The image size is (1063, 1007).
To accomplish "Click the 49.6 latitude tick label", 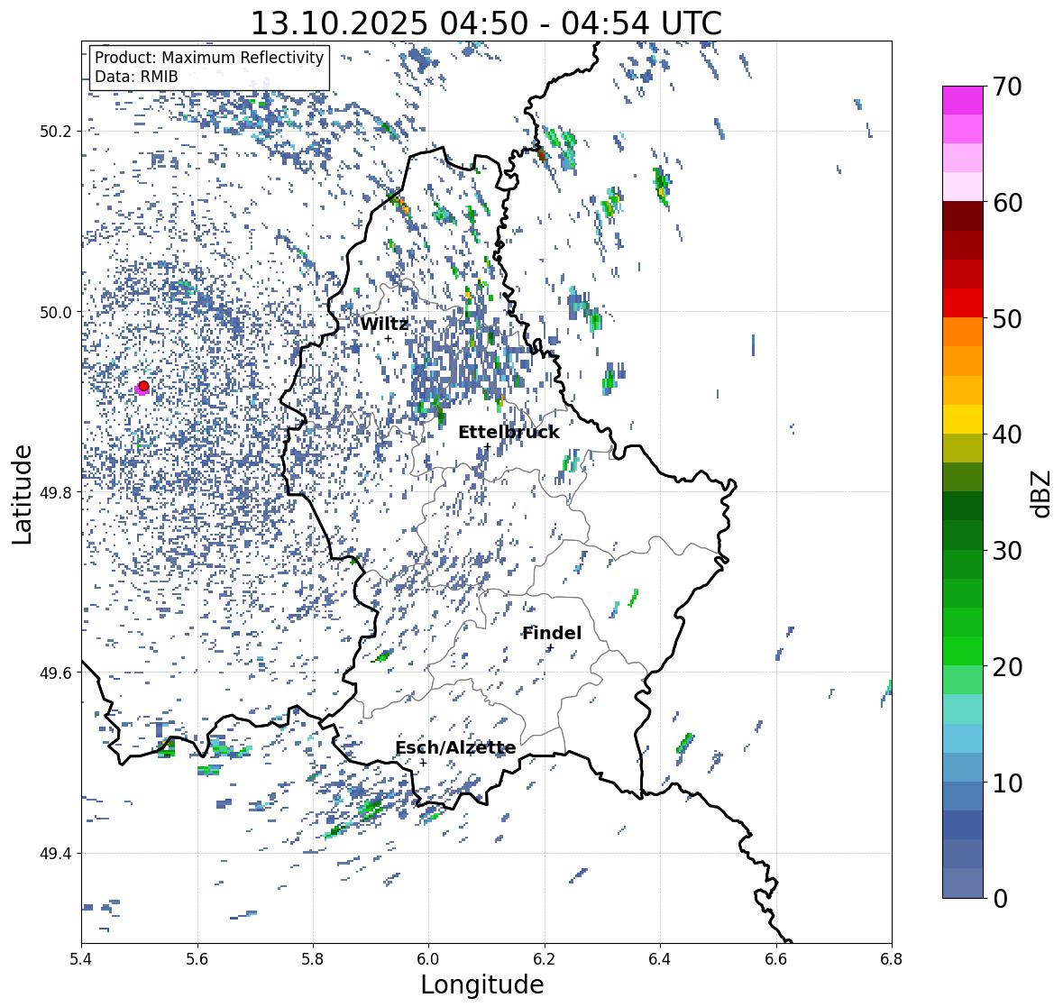I will pyautogui.click(x=58, y=673).
